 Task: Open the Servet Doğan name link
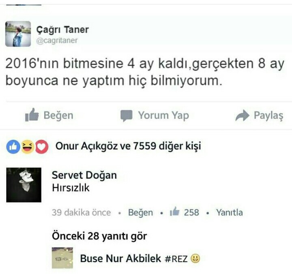pyautogui.click(x=84, y=176)
